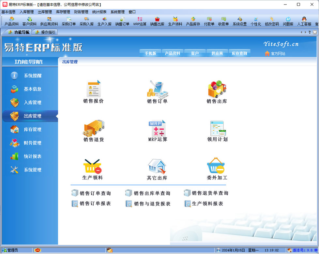Open the 销售报价 module icon

tap(94, 90)
